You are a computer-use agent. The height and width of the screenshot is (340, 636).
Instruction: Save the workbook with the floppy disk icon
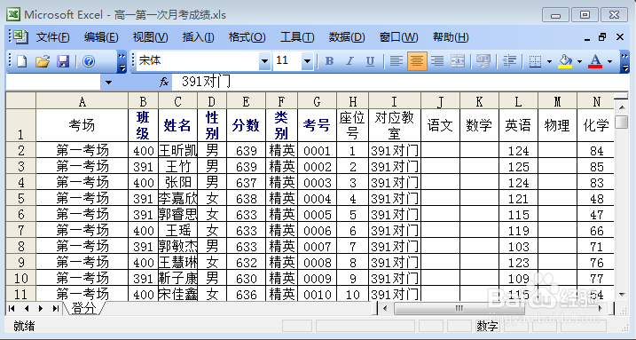point(63,61)
